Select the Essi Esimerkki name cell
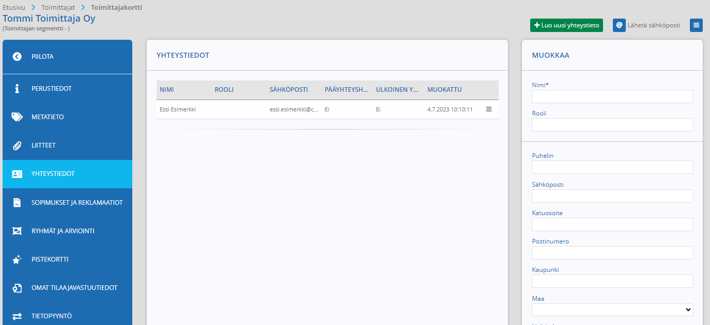This screenshot has height=325, width=710. pos(178,109)
